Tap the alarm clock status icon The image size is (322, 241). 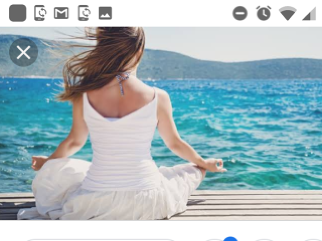(x=264, y=14)
